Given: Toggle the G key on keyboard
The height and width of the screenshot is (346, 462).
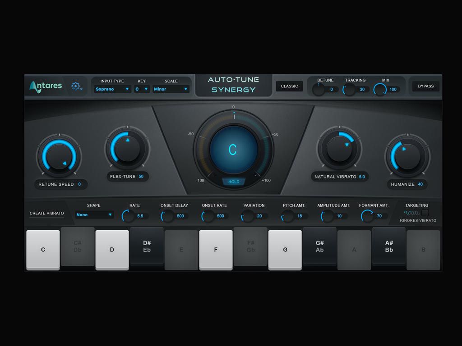Looking at the screenshot, I should (x=285, y=250).
